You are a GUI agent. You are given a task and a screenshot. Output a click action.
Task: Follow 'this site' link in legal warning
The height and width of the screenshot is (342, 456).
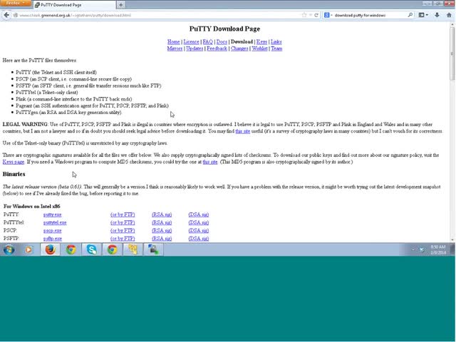pyautogui.click(x=242, y=131)
